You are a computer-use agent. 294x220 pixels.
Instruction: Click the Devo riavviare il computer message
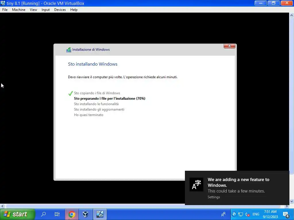click(x=123, y=77)
